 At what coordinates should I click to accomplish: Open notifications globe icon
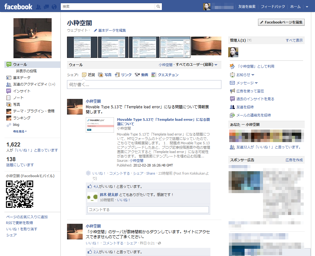[54, 7]
